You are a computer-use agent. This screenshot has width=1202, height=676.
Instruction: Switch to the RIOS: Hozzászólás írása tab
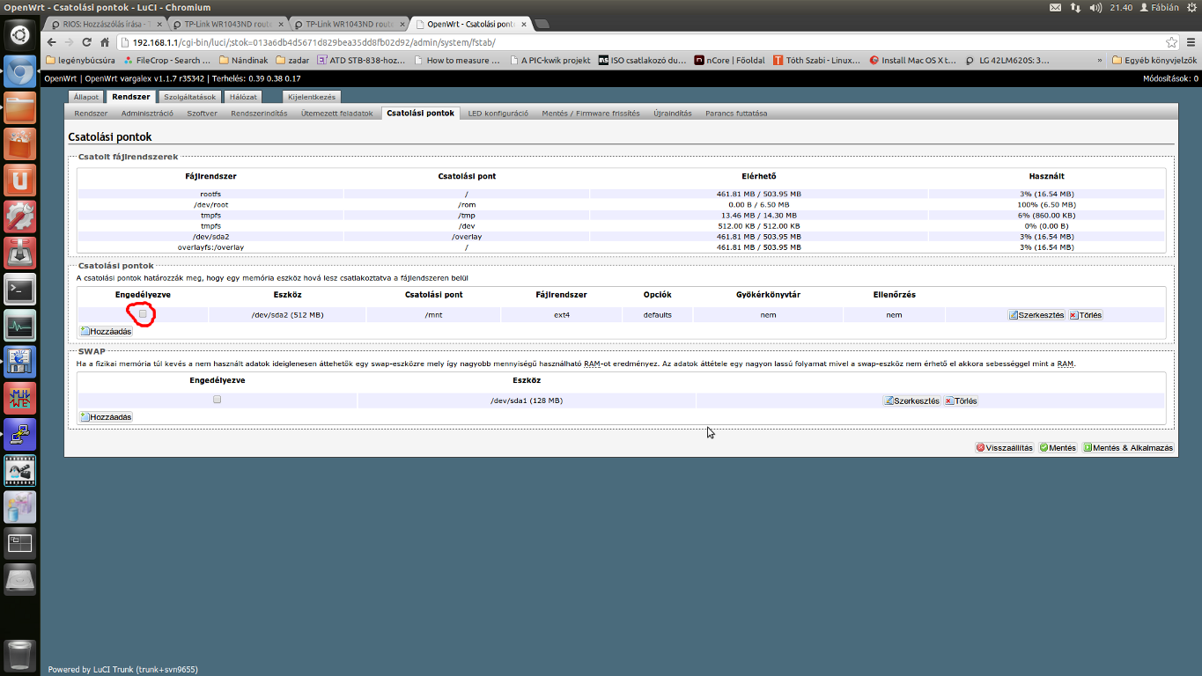coord(105,25)
